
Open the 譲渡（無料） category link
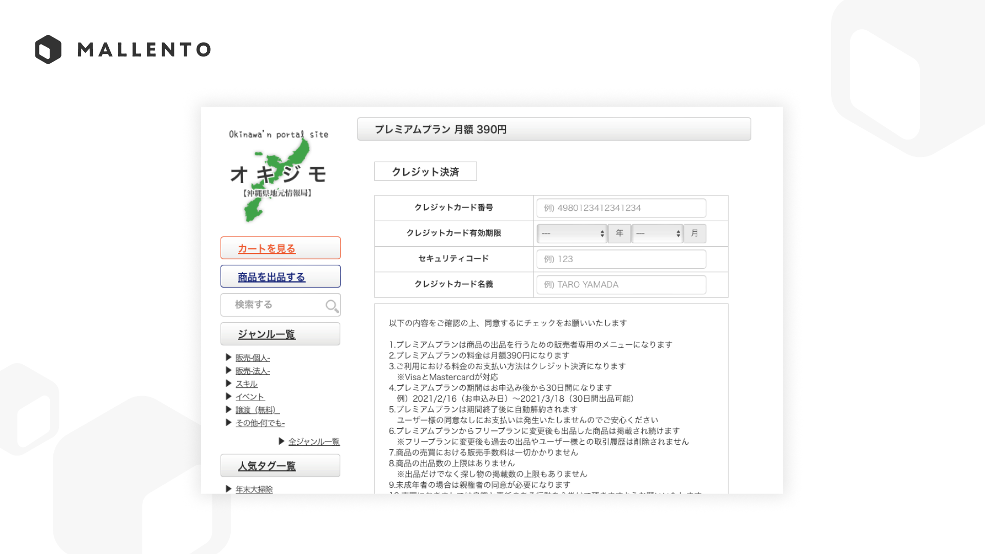(257, 410)
